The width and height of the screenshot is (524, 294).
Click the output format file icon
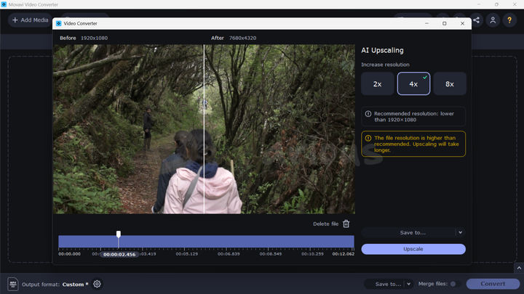pos(12,284)
